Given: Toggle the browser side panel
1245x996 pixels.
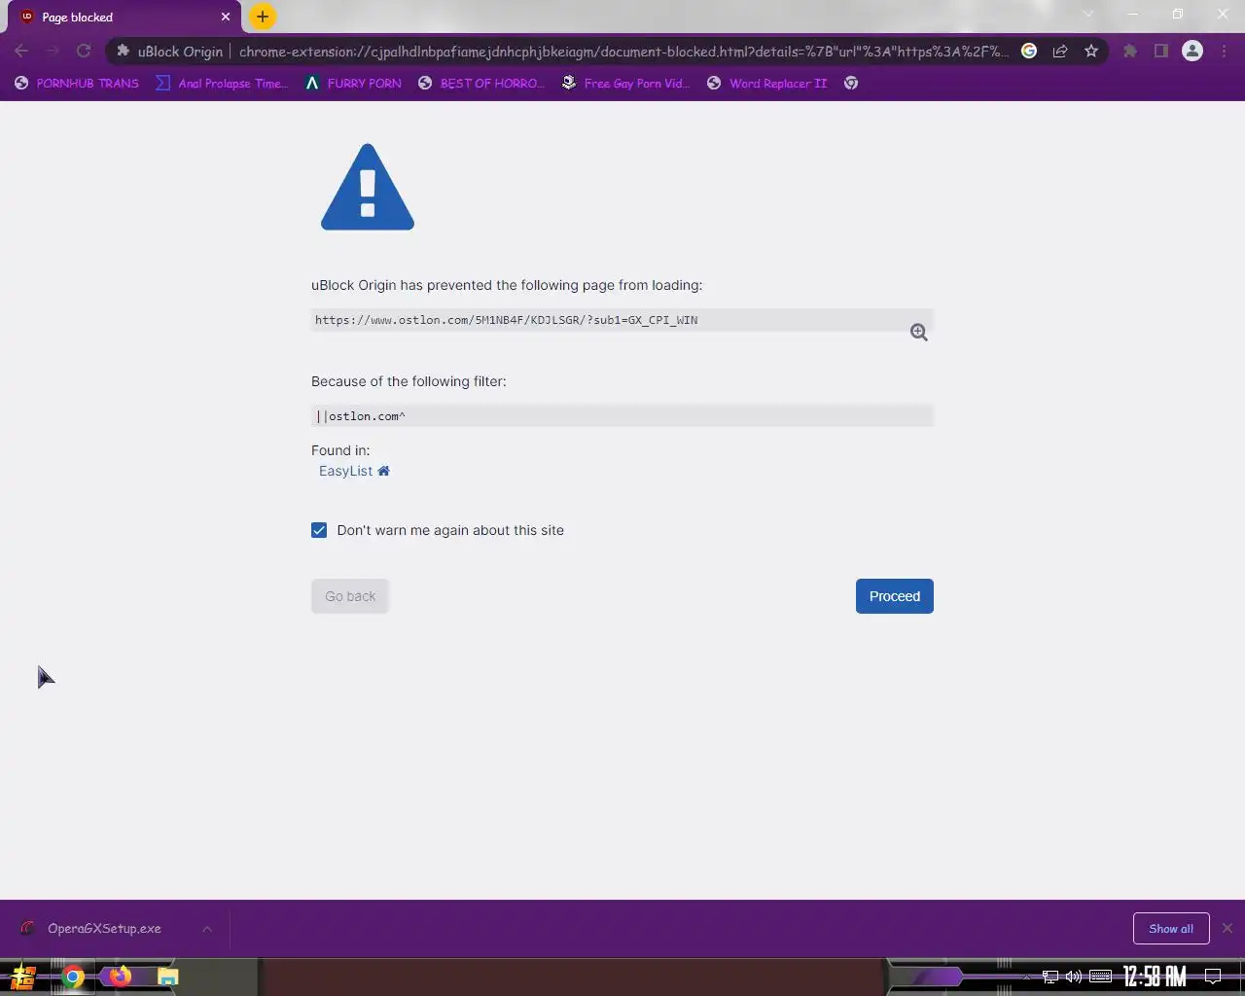Looking at the screenshot, I should tap(1161, 51).
